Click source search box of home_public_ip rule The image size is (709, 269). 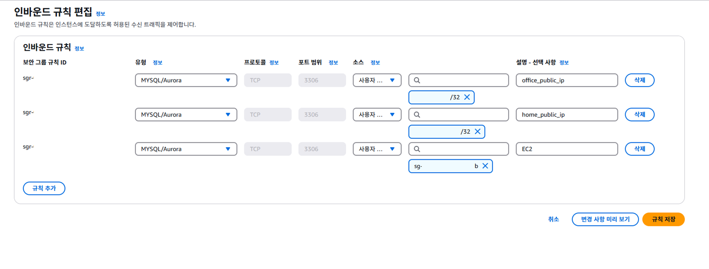point(459,115)
